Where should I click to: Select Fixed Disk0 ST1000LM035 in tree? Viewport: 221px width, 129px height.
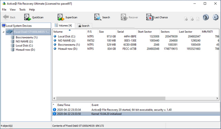click(x=32, y=32)
